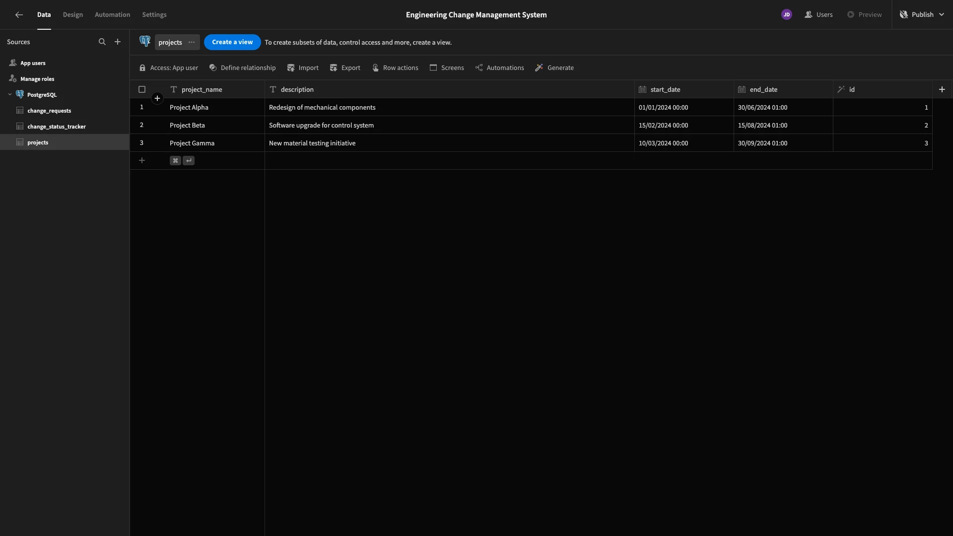The width and height of the screenshot is (953, 536).
Task: Click the project_name column header
Action: pos(215,89)
